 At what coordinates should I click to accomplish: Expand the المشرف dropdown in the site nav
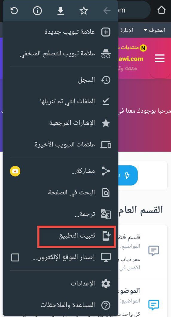pos(154,30)
